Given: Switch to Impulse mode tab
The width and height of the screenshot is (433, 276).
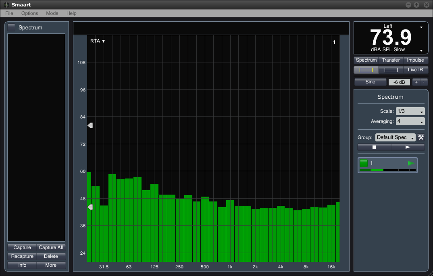Looking at the screenshot, I should (x=415, y=60).
